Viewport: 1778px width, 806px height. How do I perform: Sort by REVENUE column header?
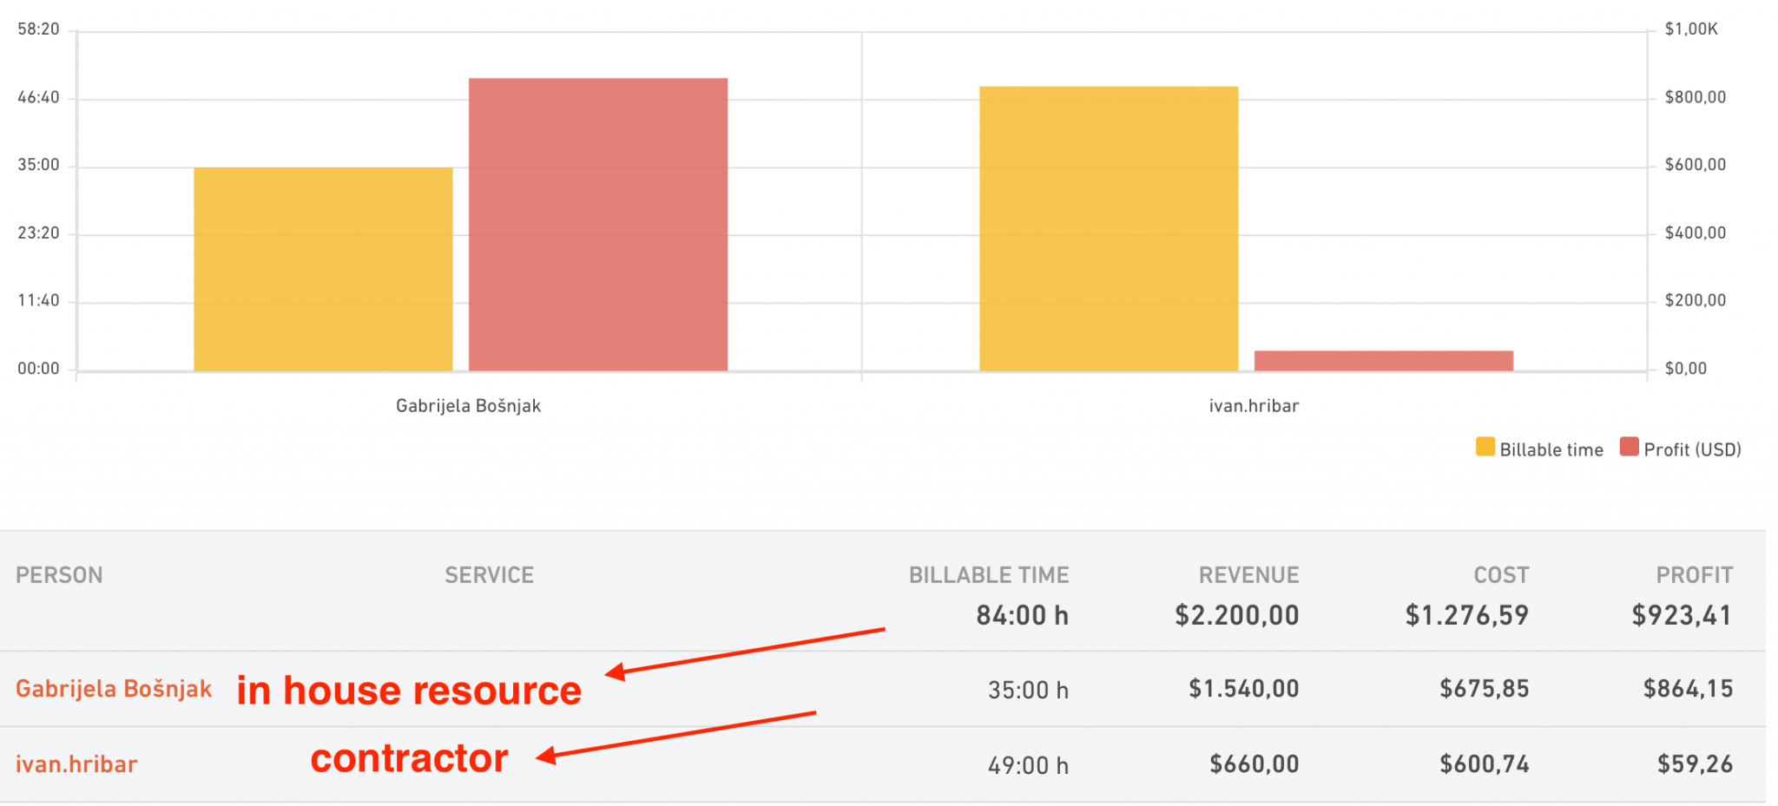1249,575
